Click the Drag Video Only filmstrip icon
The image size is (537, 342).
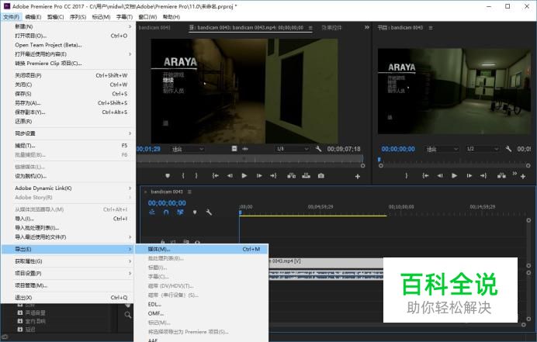tap(234, 149)
